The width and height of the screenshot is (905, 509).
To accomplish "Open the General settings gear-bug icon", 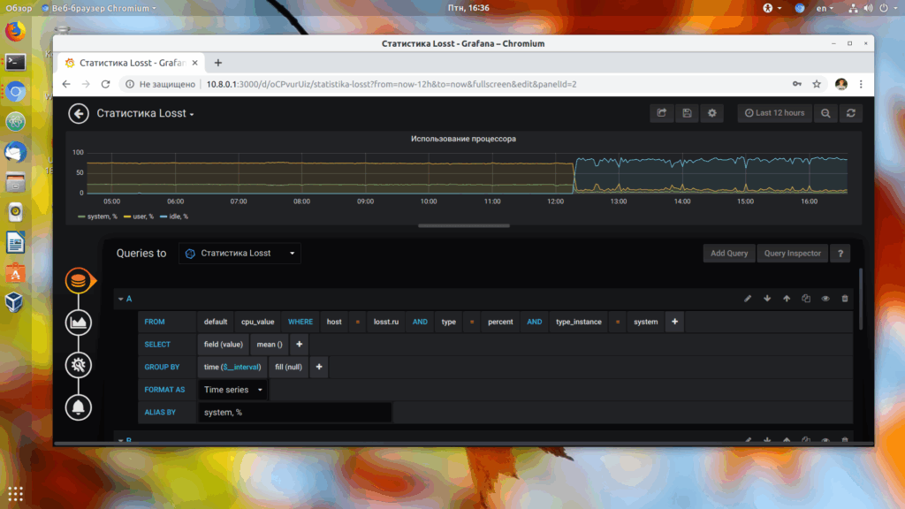I will click(x=79, y=365).
